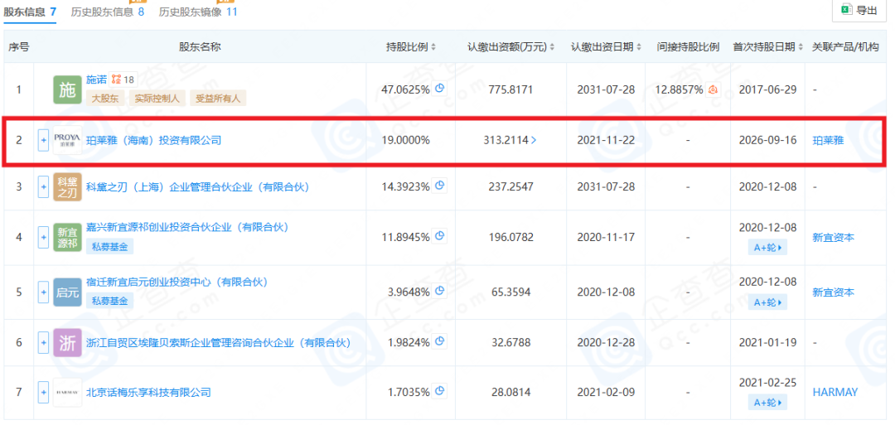This screenshot has width=895, height=425.
Task: Switch to 历史股东信息 tab
Action: (108, 11)
